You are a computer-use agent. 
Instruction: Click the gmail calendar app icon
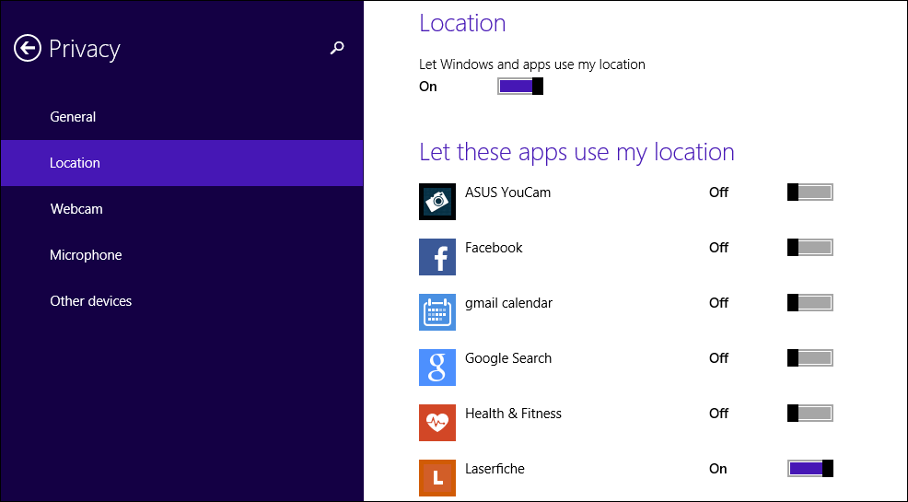click(437, 312)
